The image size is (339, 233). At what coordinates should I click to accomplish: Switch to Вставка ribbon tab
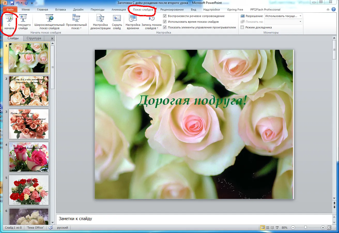(x=60, y=10)
